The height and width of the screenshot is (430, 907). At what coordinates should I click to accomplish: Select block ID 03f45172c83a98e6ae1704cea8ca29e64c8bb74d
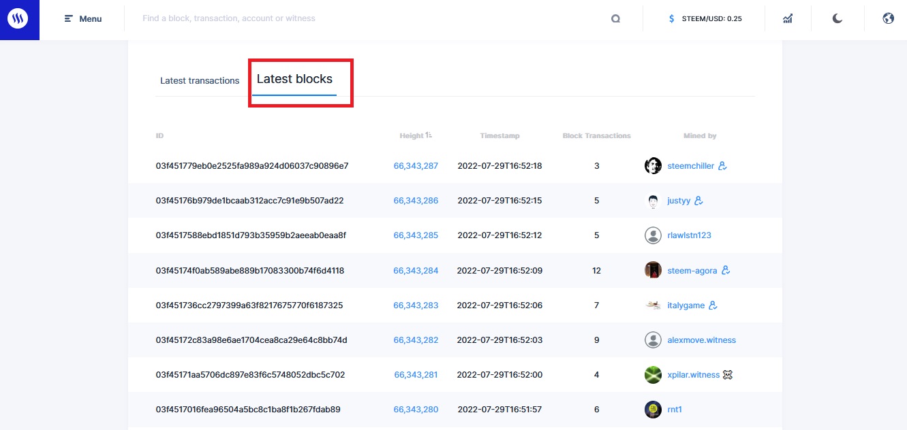[251, 340]
